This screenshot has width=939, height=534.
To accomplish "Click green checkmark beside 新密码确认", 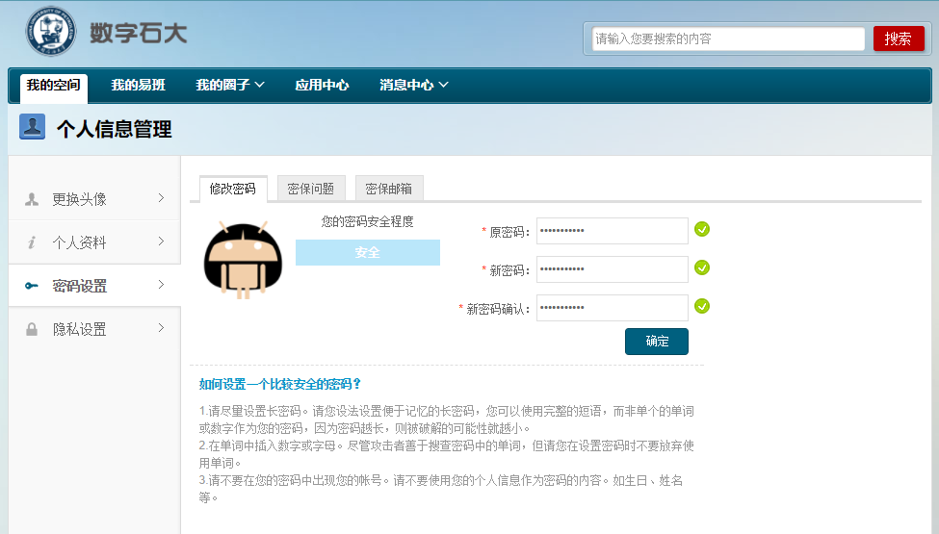I will 702,306.
